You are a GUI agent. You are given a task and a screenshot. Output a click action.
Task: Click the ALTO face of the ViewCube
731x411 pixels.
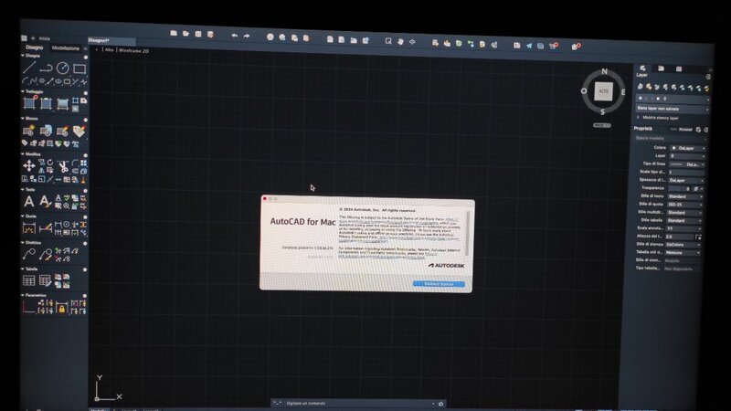click(x=604, y=90)
